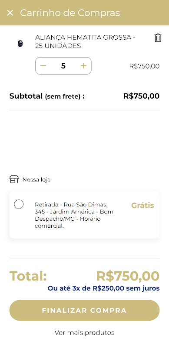This screenshot has height=349, width=169.
Task: Decrease quantity with the minus icon
Action: 43,66
